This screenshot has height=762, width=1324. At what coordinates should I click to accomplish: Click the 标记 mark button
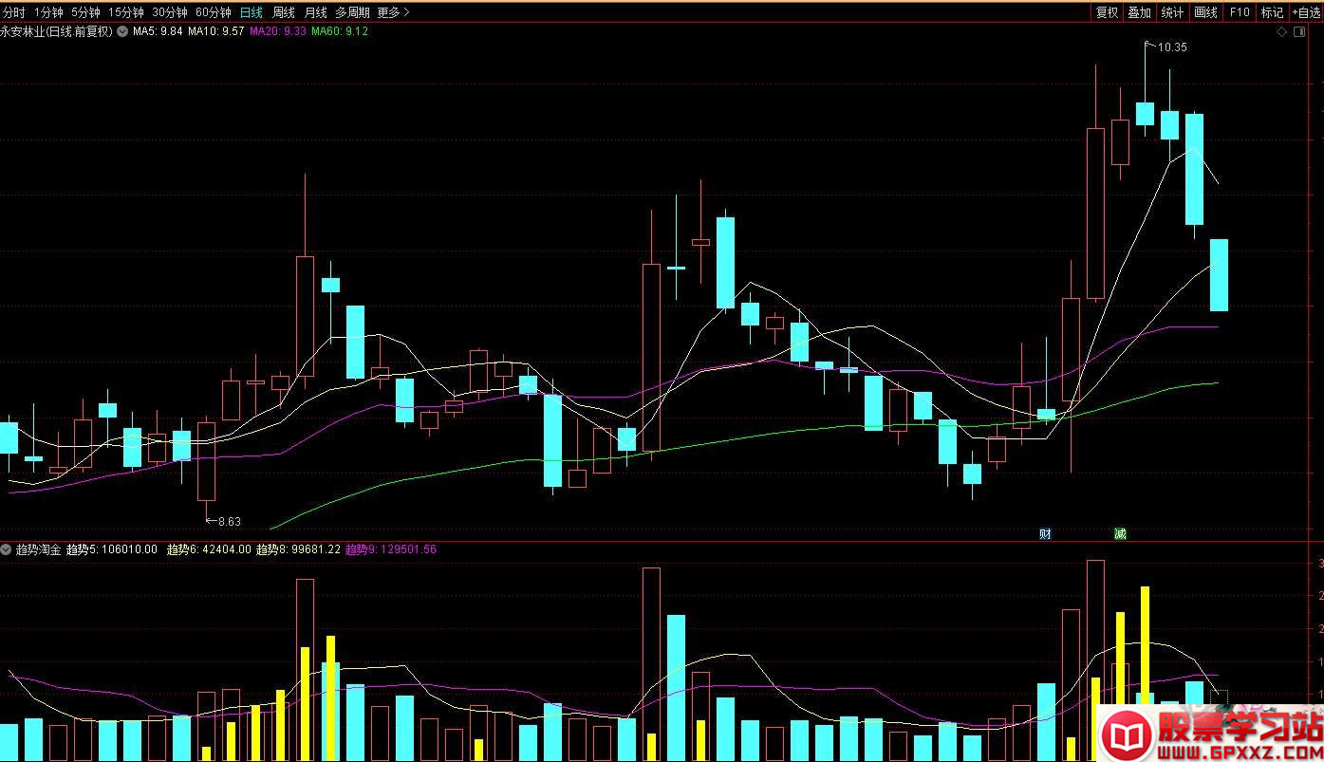pos(1272,12)
